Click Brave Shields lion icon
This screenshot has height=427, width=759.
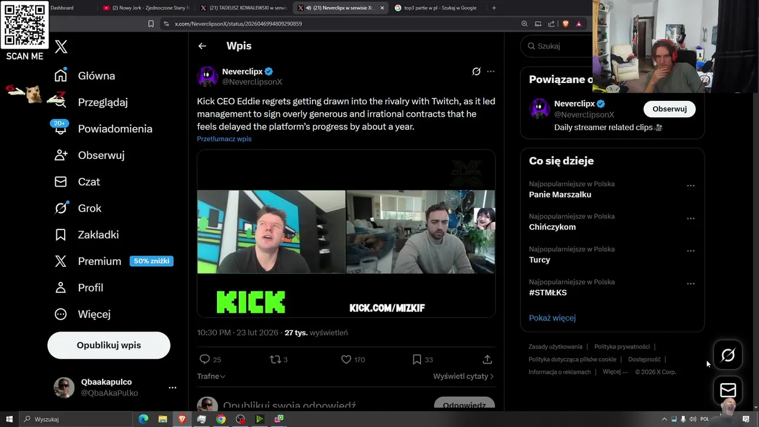[x=565, y=24]
